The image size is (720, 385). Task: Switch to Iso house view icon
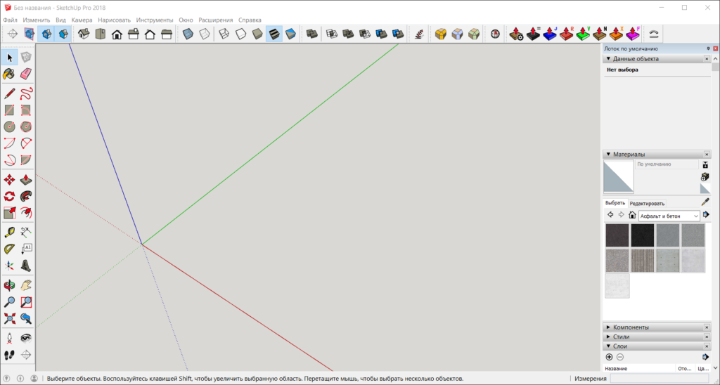point(83,34)
